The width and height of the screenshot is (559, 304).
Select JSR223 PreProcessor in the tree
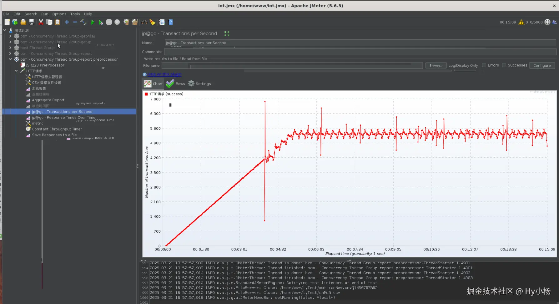click(45, 65)
